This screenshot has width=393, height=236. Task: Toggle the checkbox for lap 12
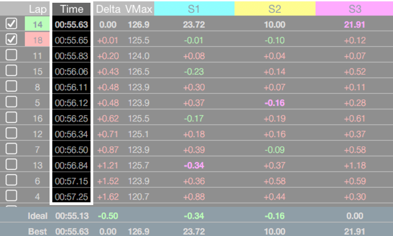(x=11, y=133)
